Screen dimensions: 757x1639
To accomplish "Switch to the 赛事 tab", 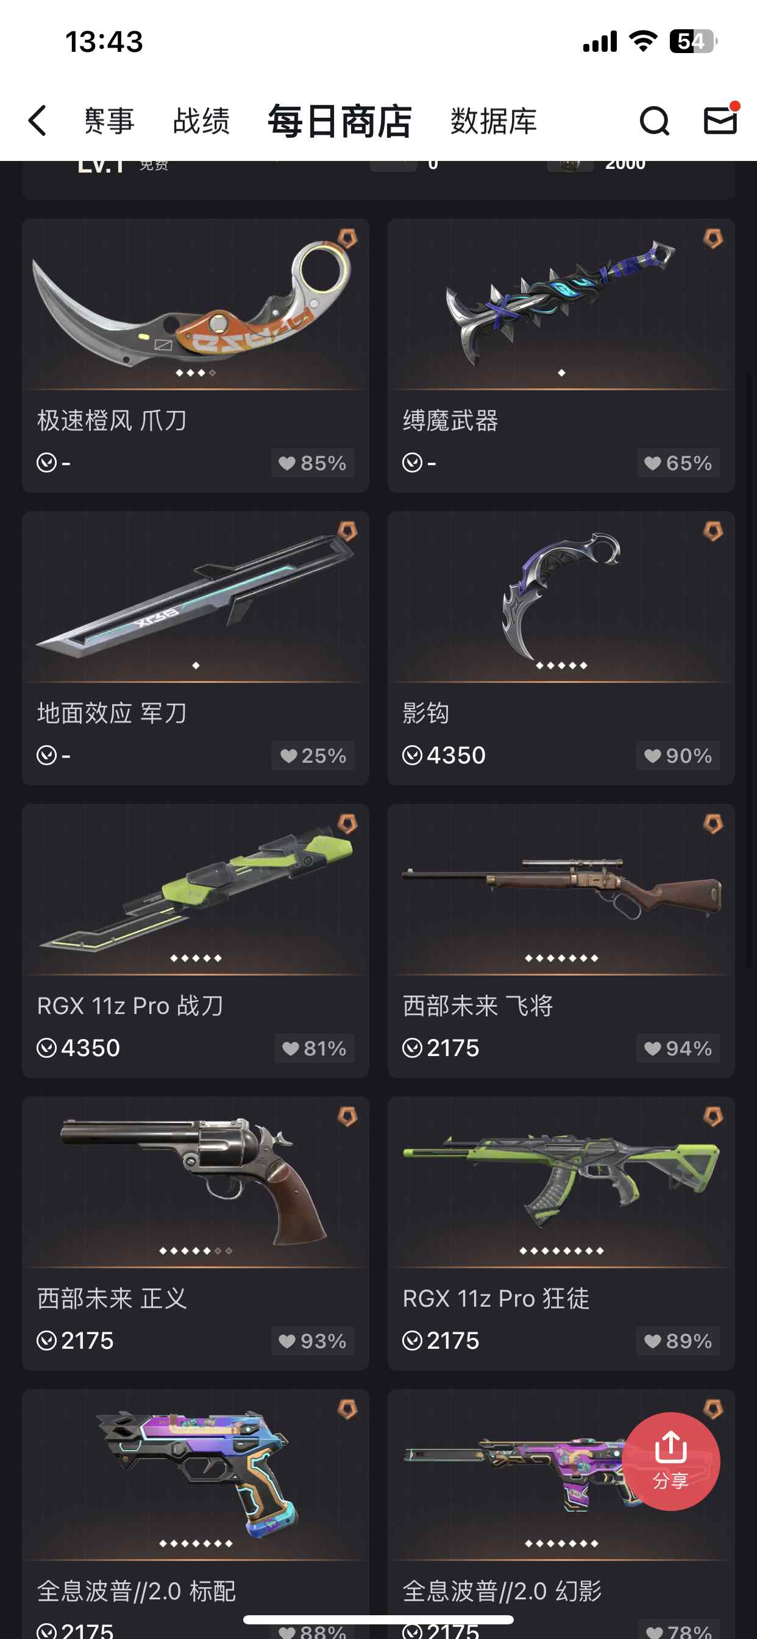I will click(108, 121).
